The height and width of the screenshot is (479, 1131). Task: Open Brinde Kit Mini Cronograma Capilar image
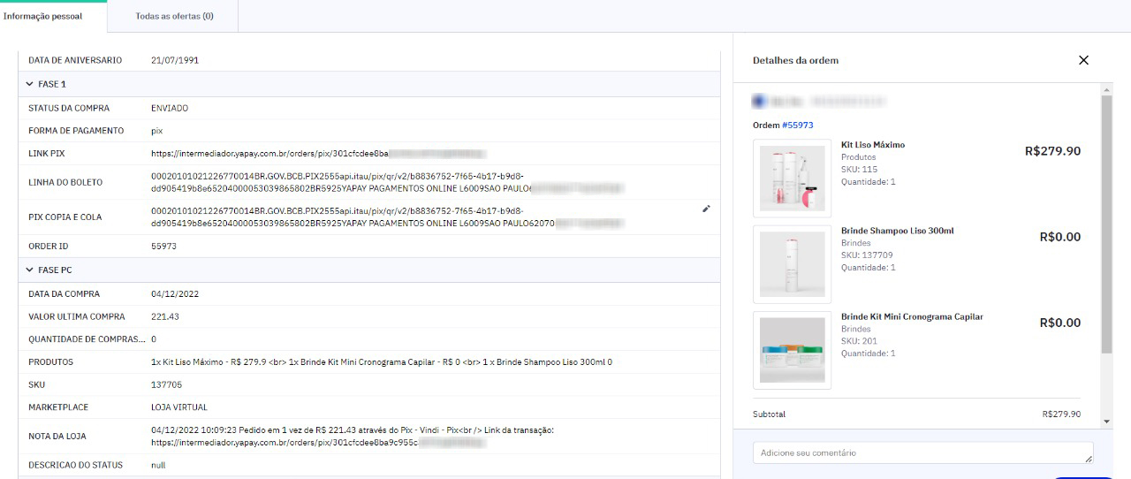tap(792, 350)
